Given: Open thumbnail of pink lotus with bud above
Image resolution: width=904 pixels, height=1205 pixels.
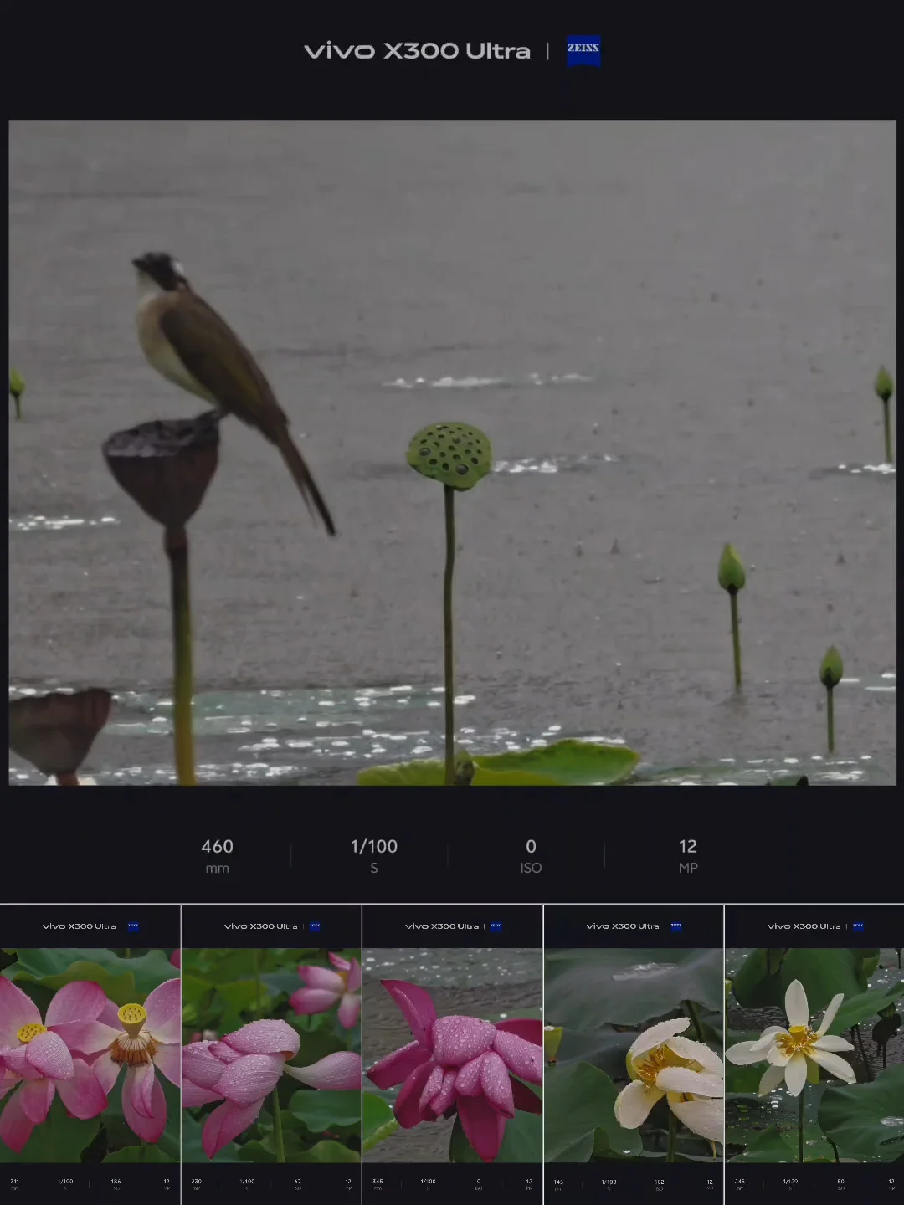Looking at the screenshot, I should click(x=271, y=1055).
